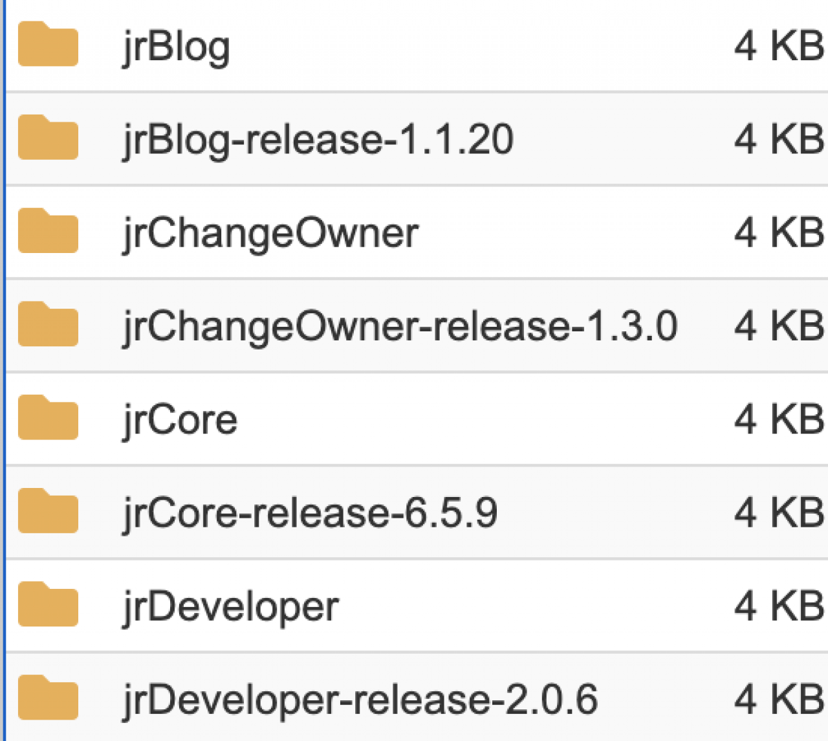Select the folder icon next to jrChangeOwner
Image resolution: width=828 pixels, height=741 pixels.
48,231
